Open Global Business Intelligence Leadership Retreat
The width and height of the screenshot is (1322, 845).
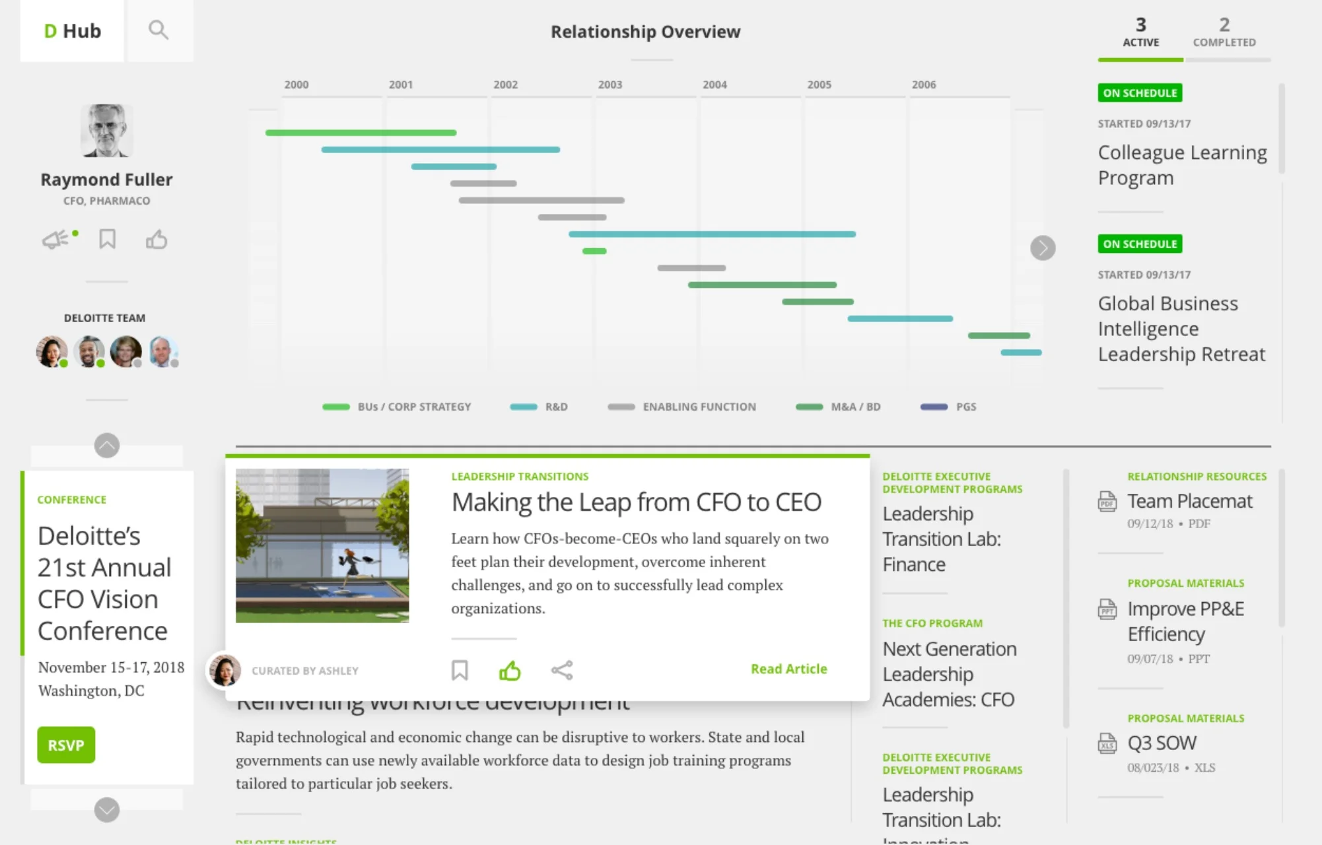click(1181, 329)
